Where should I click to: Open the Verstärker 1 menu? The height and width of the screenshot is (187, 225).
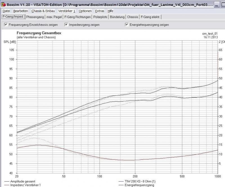tap(67, 11)
